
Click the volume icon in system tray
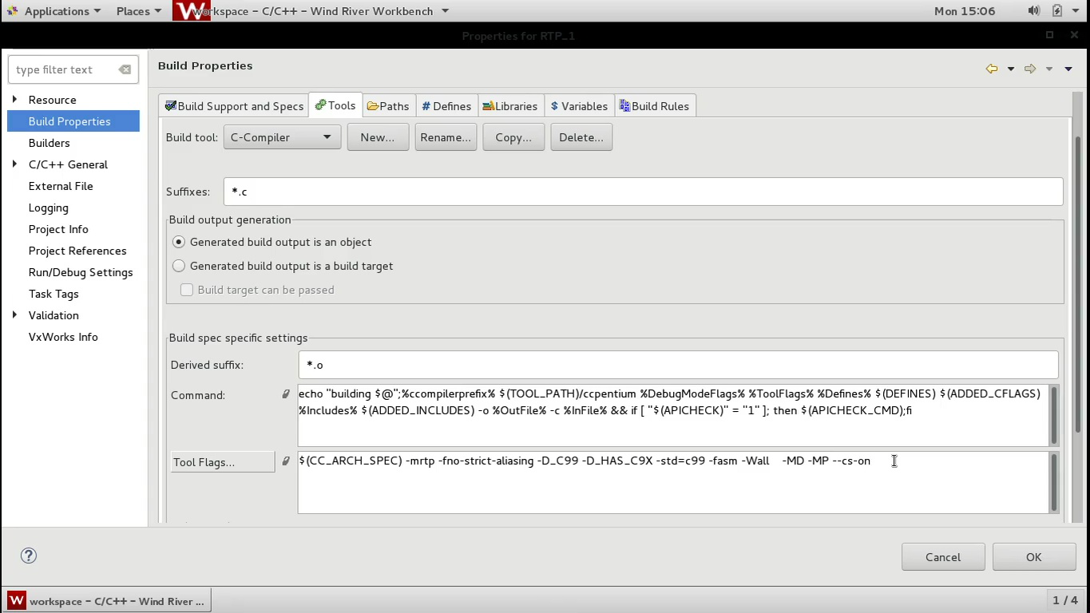click(1033, 11)
